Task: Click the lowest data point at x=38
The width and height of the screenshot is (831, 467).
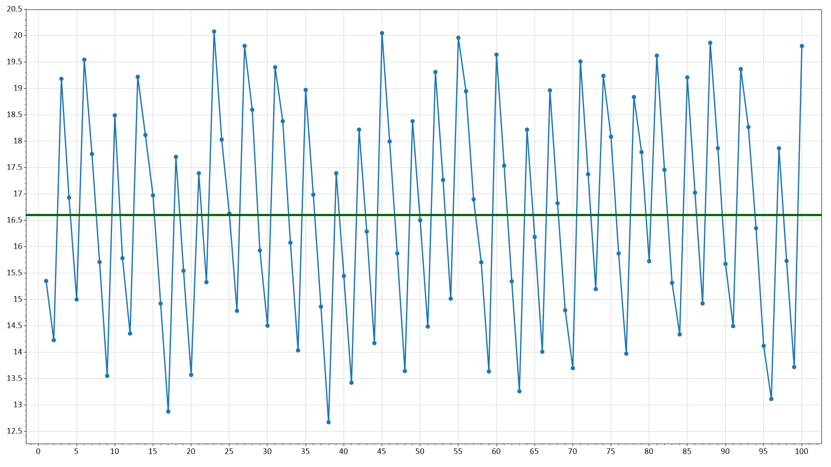Action: point(329,422)
